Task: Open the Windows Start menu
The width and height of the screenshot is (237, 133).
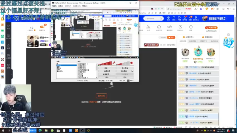Action: coord(3,130)
